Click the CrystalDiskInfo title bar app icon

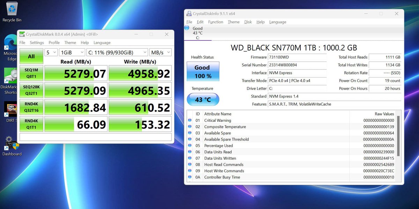189,14
